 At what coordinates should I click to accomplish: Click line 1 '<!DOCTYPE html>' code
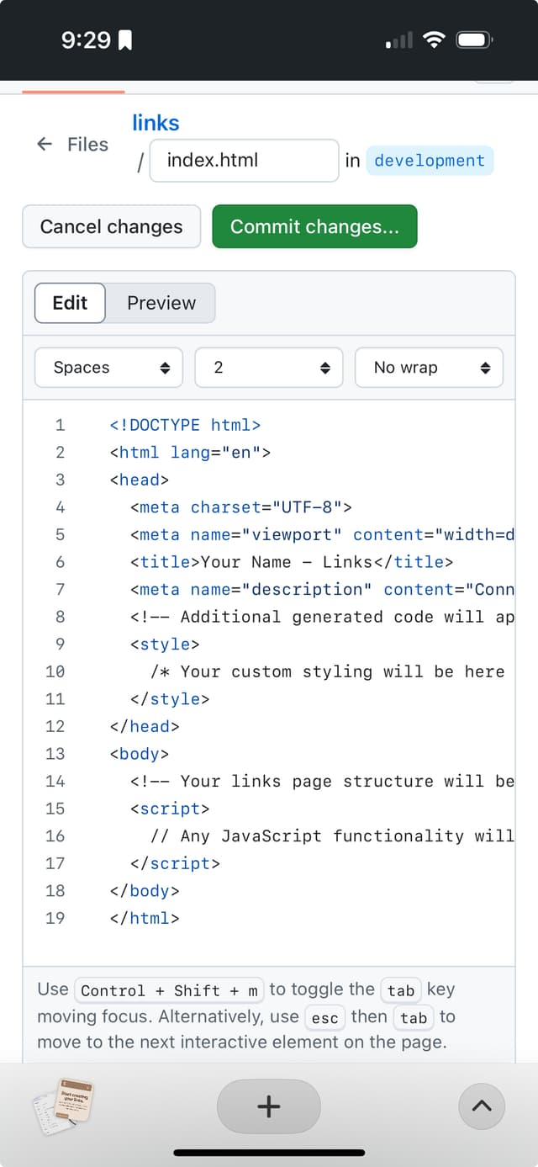(x=185, y=425)
